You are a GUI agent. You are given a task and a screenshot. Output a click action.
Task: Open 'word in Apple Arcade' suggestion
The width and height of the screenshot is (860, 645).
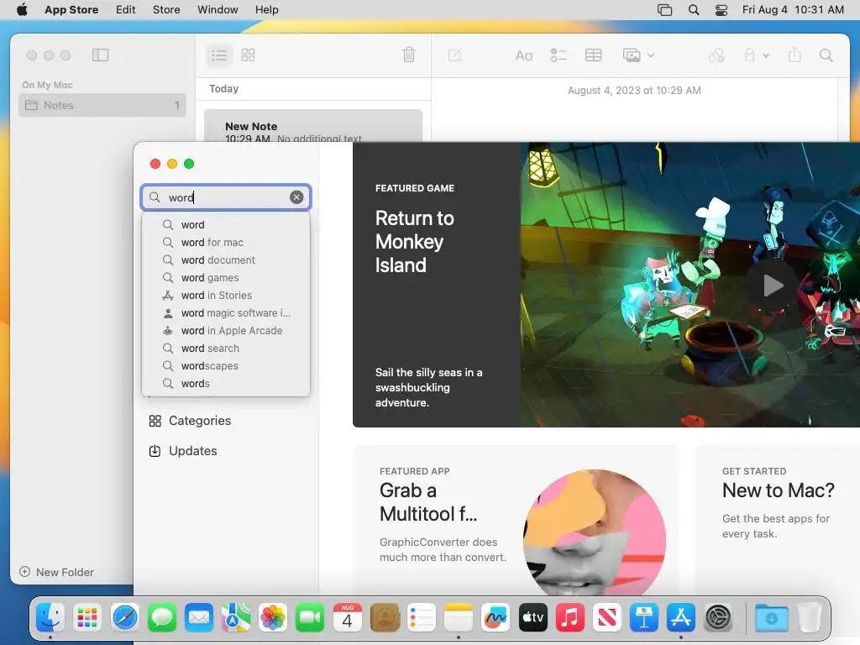(x=226, y=331)
